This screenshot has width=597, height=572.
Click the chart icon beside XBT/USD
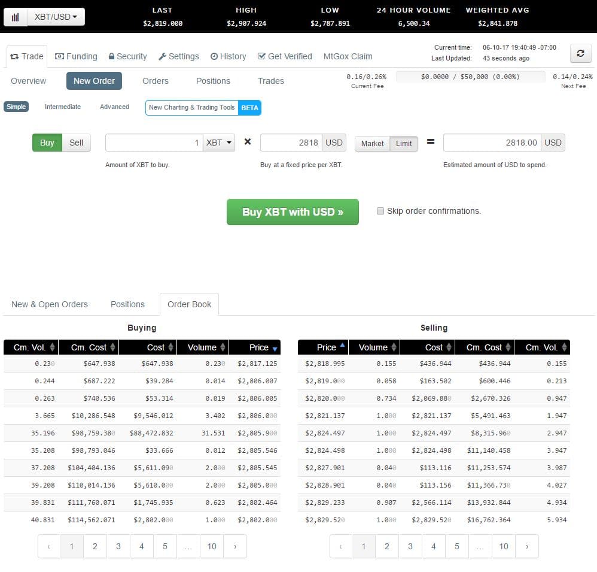(x=15, y=17)
